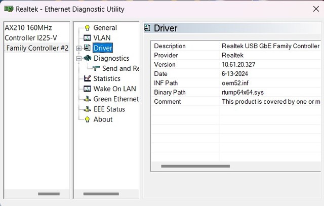Click the Green Ethernet icon
This screenshot has height=206, width=324.
pos(87,99)
